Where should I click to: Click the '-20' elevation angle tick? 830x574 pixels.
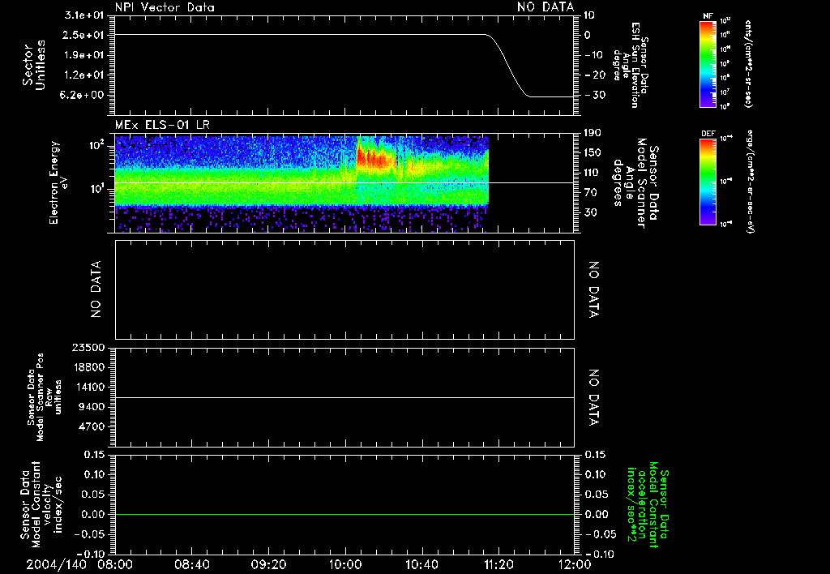pyautogui.click(x=594, y=75)
